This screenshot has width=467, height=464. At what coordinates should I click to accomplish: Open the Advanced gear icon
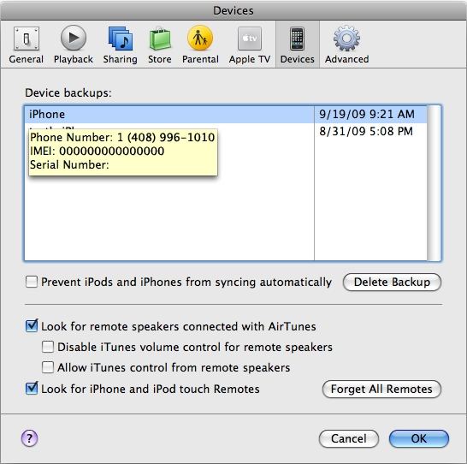click(346, 39)
